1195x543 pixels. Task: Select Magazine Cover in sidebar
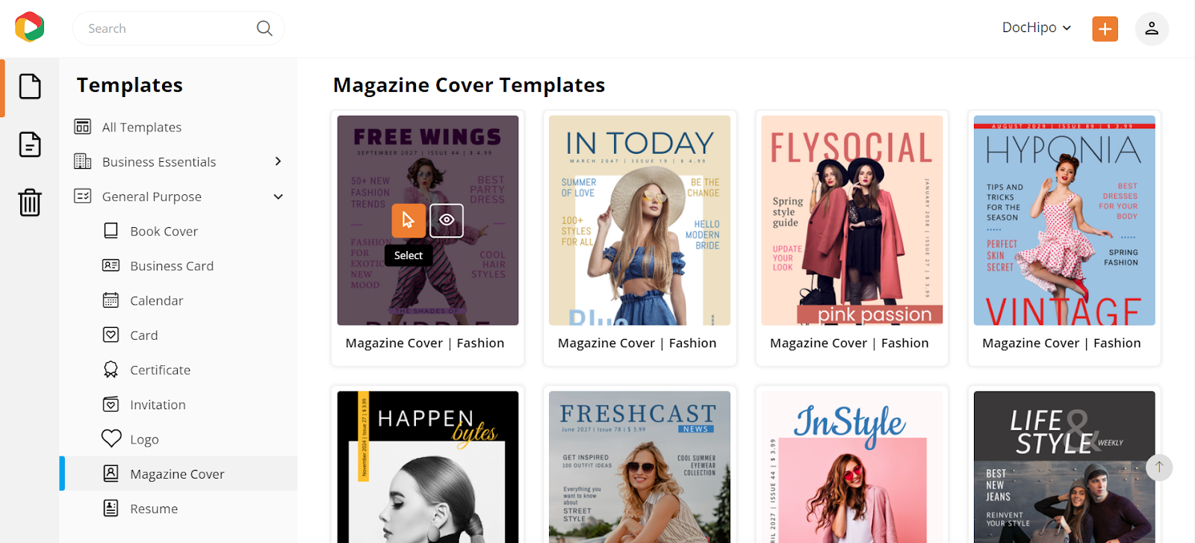[179, 474]
